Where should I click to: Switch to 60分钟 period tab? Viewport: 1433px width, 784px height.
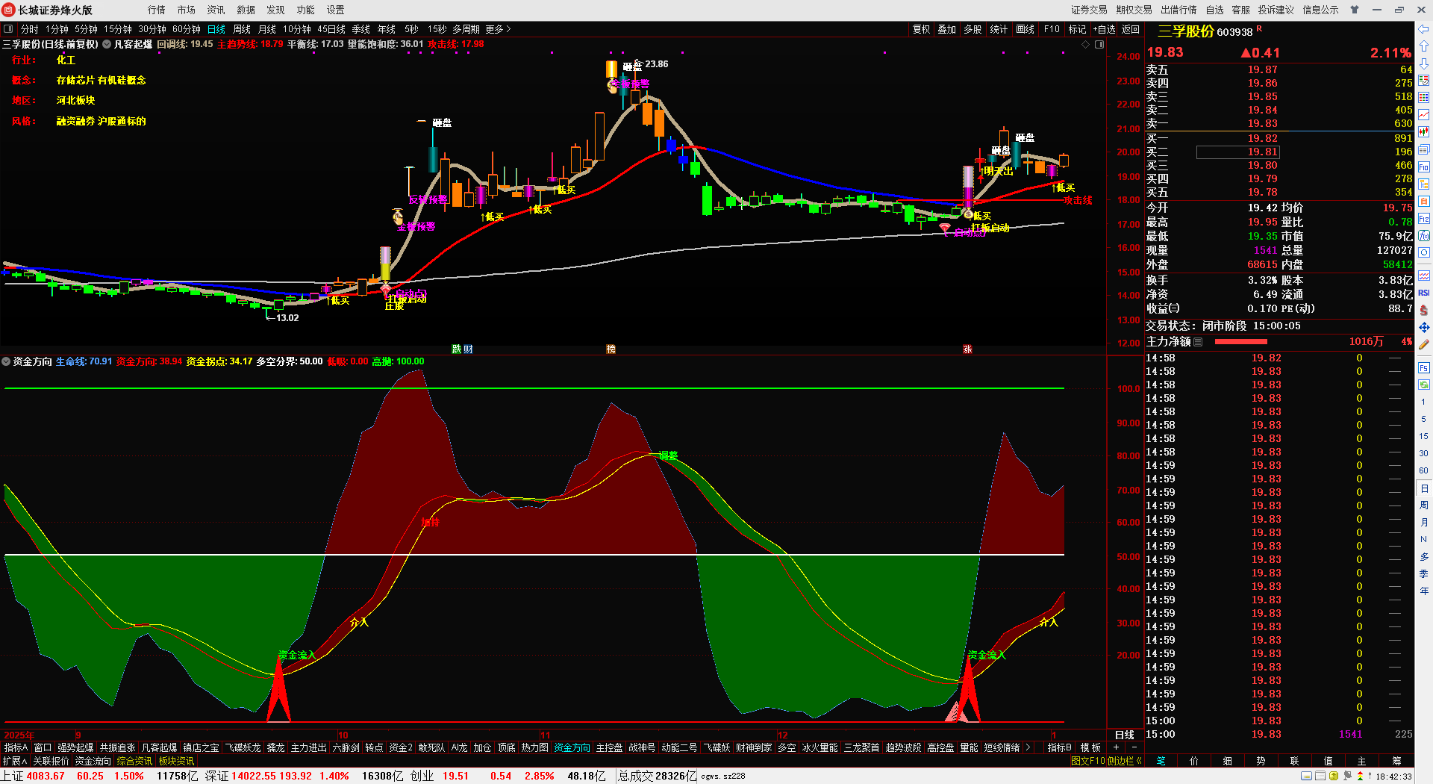pyautogui.click(x=187, y=29)
